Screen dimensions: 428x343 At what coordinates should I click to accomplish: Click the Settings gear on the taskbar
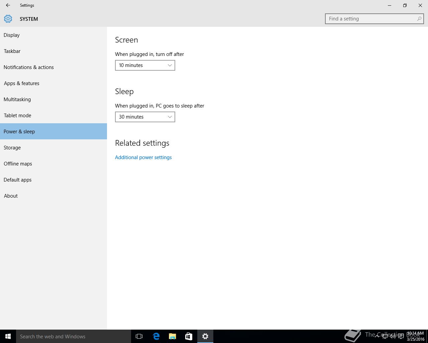[x=205, y=336]
